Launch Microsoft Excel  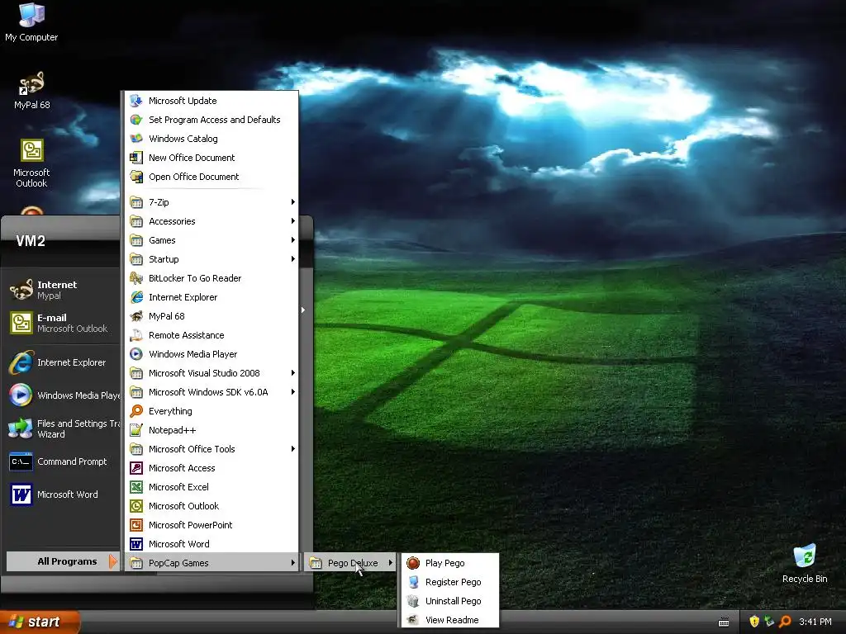click(211, 487)
